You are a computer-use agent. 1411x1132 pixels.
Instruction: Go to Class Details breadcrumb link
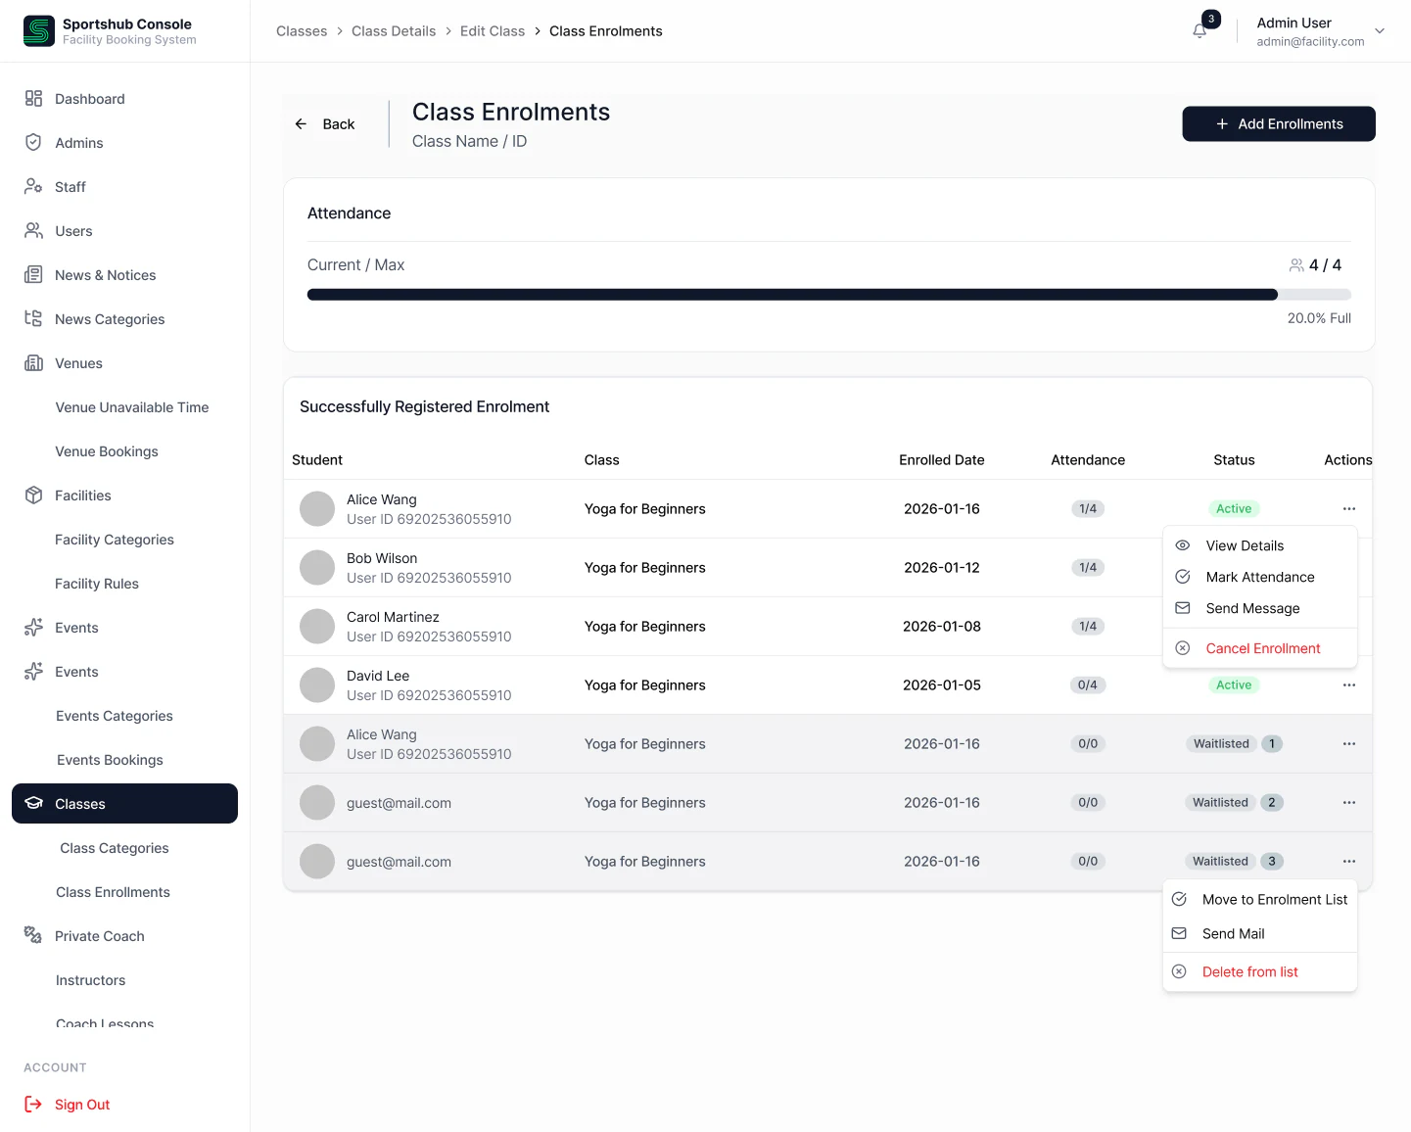tap(394, 31)
